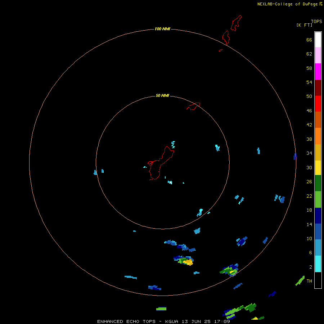Click the ENHANCED ECHO TOPS title text
Image resolution: width=324 pixels, height=324 pixels.
coord(126,321)
